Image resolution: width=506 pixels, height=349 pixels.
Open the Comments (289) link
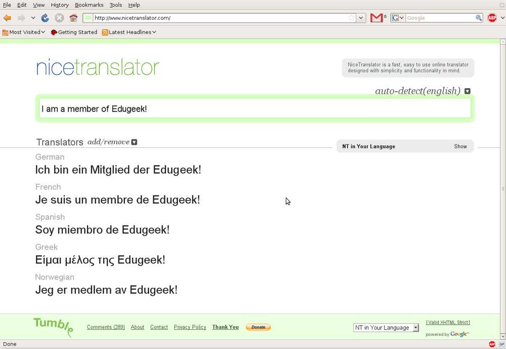(x=106, y=327)
